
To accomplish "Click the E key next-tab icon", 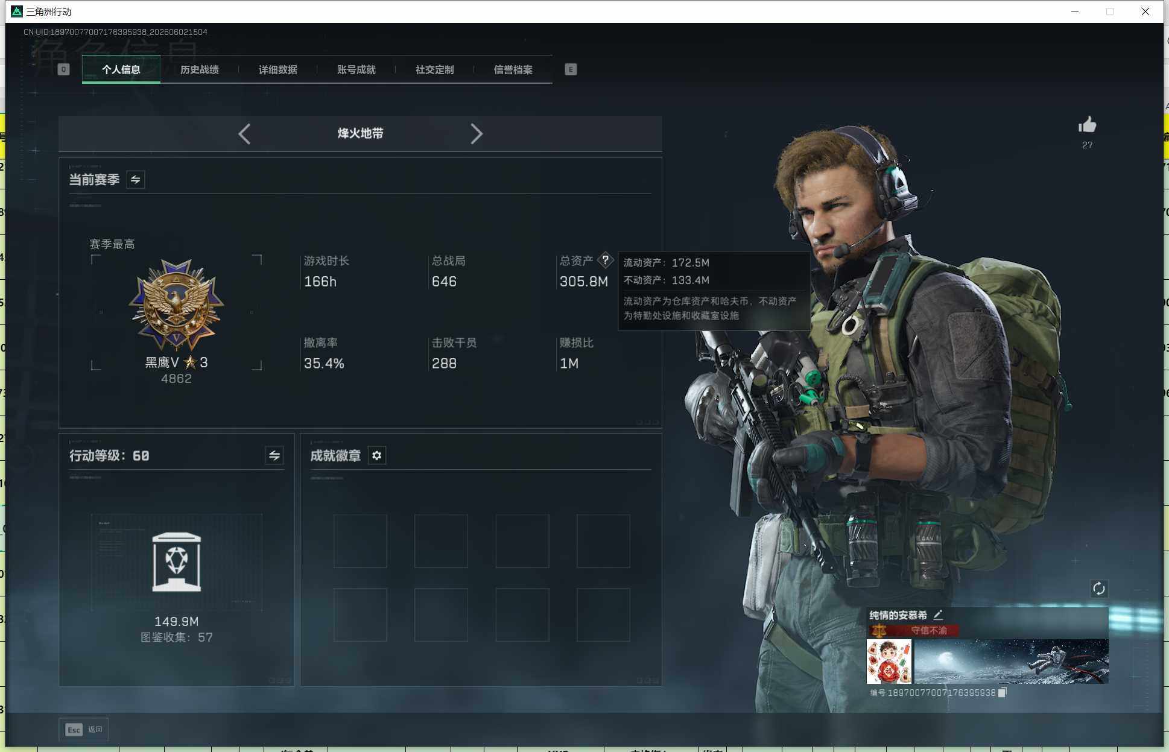I will pos(571,69).
